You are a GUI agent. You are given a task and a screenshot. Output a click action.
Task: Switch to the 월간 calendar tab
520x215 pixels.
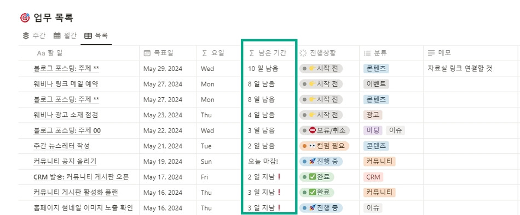point(65,35)
